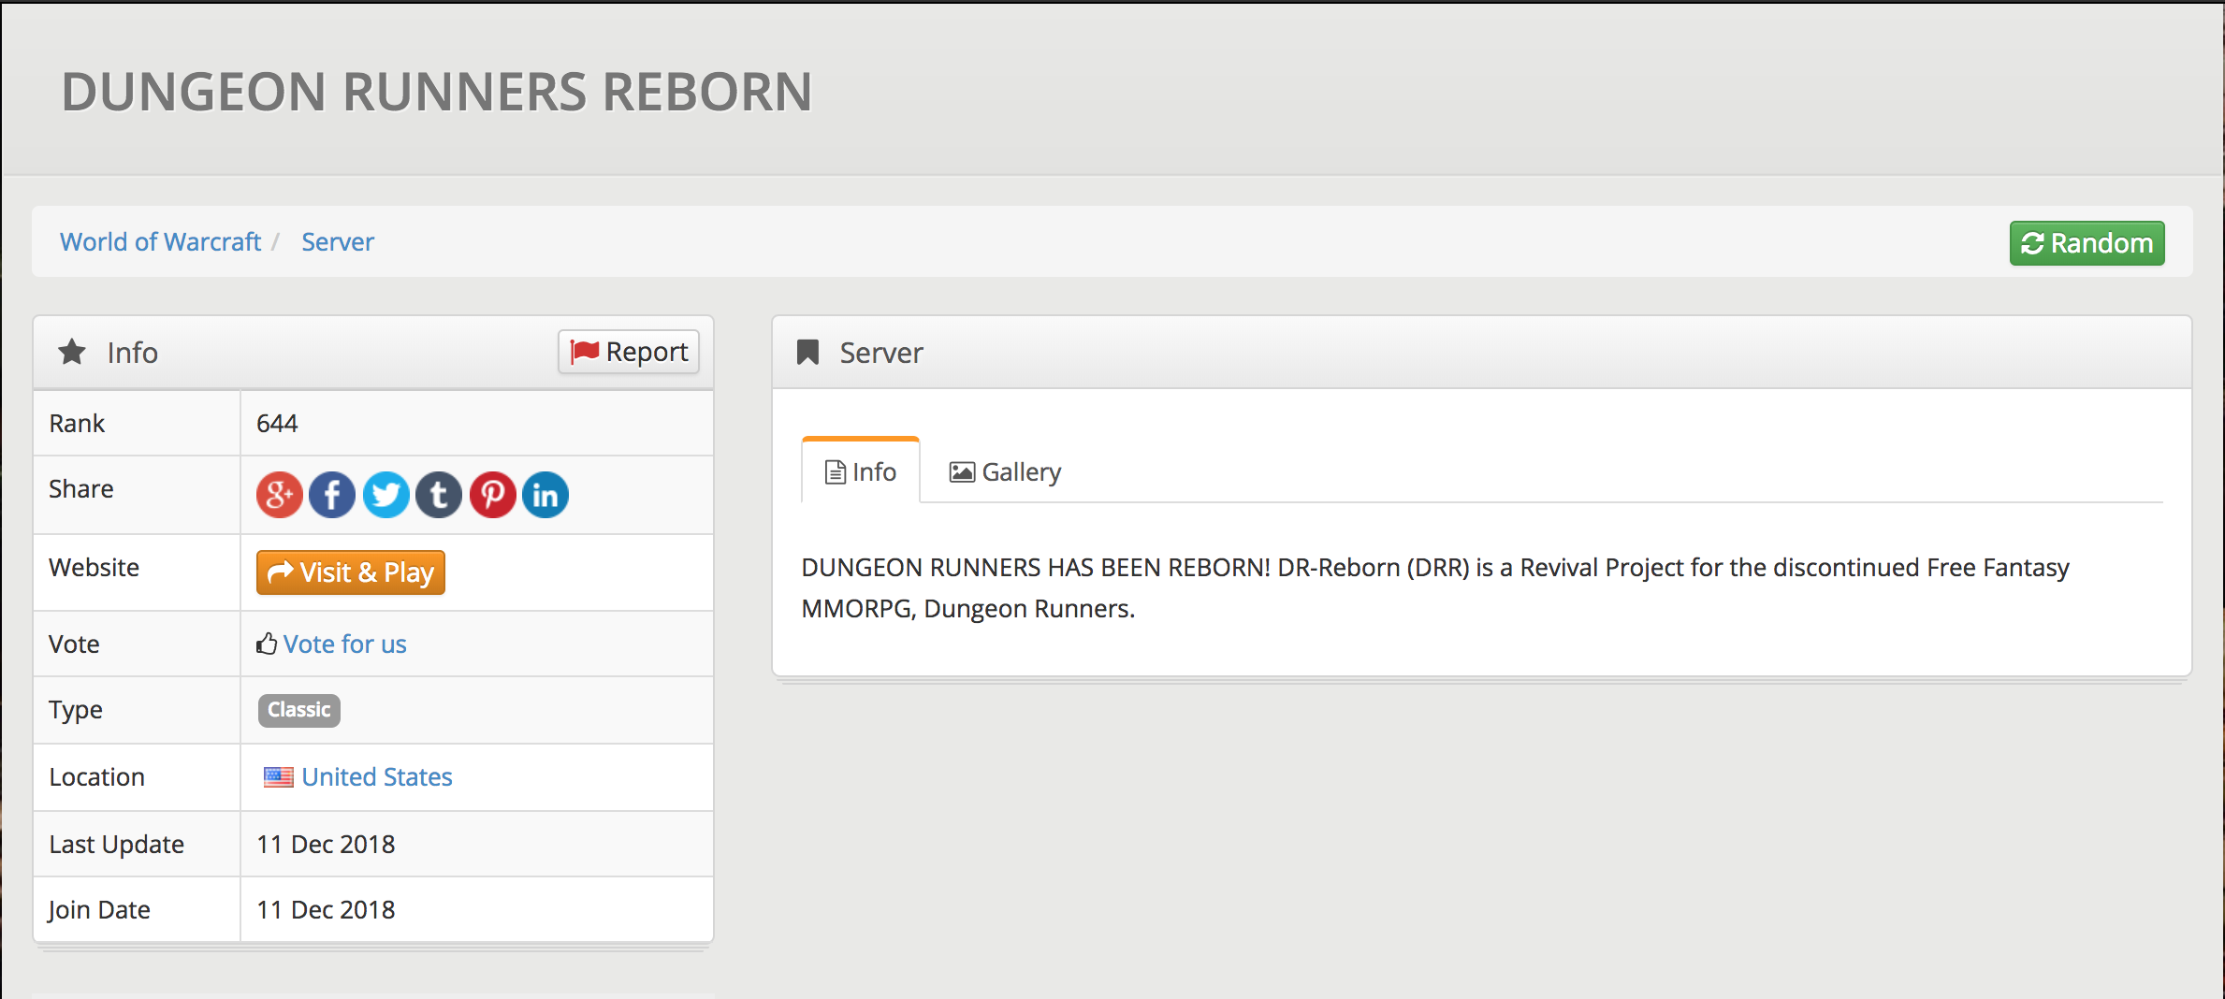Click the Classic type badge
Viewport: 2225px width, 999px height.
point(298,710)
